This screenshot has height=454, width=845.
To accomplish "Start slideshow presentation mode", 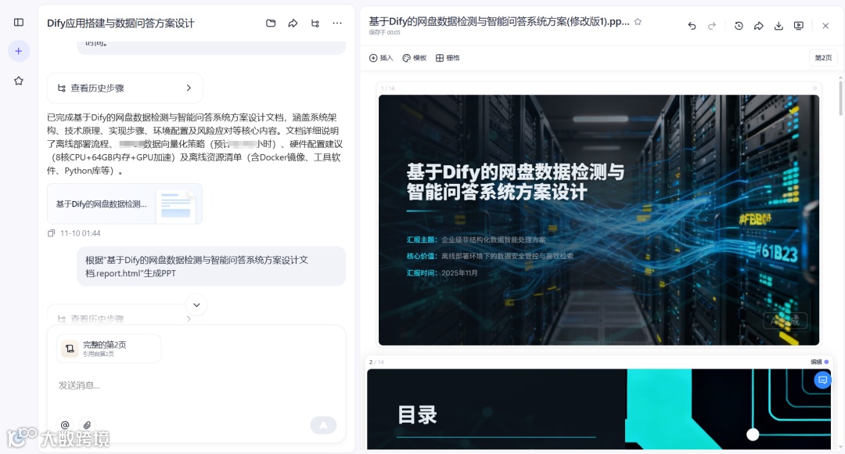I will click(x=799, y=26).
